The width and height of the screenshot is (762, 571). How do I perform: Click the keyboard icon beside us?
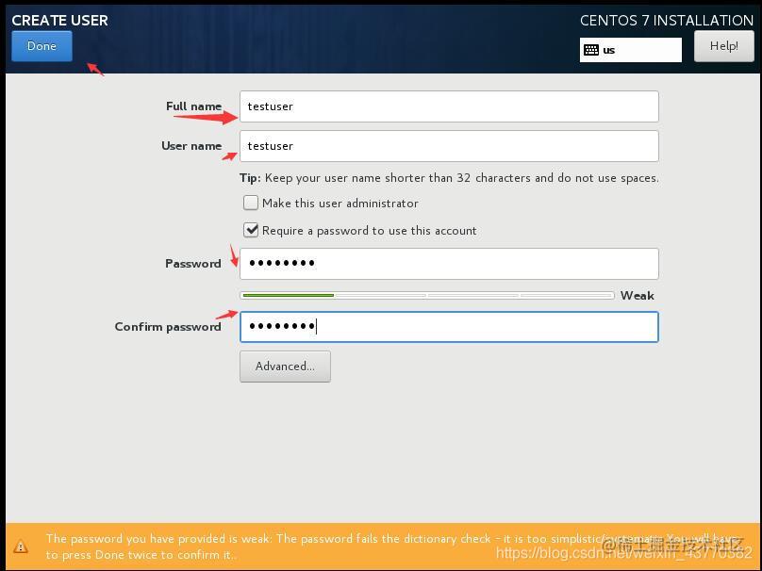pos(591,50)
